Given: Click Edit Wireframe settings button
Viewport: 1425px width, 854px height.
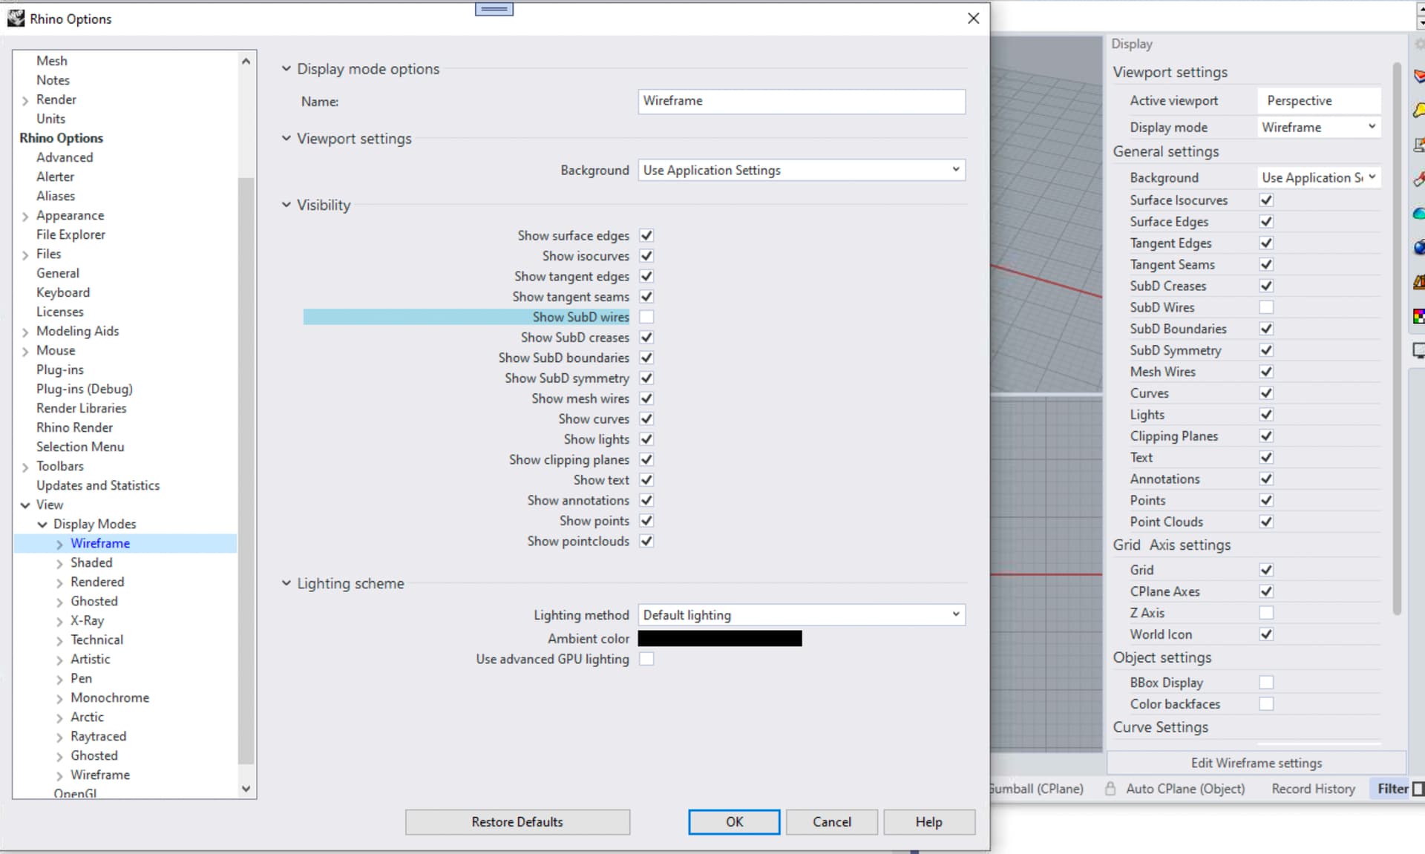Looking at the screenshot, I should pos(1256,763).
